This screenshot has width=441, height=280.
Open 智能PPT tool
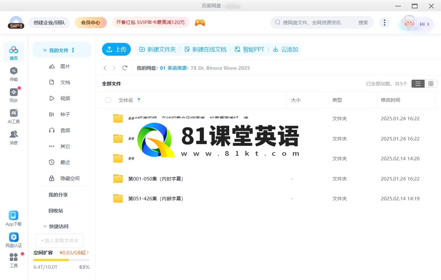(x=250, y=49)
